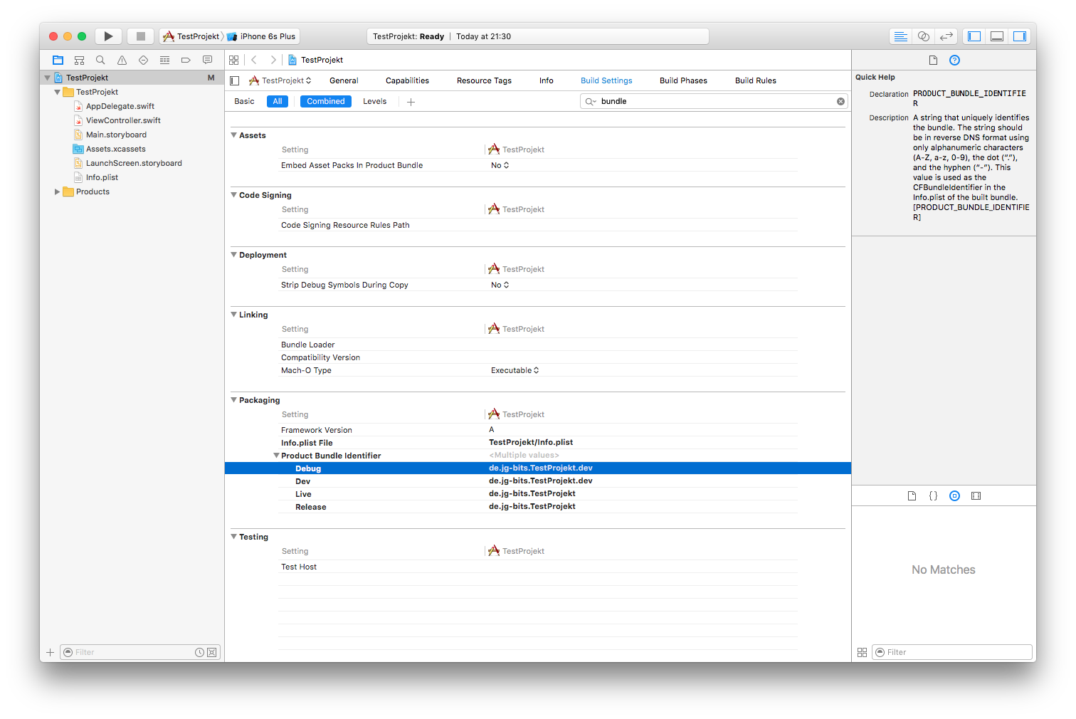Viewport: 1076px width, 719px height.
Task: Open the search navigator icon
Action: 100,61
